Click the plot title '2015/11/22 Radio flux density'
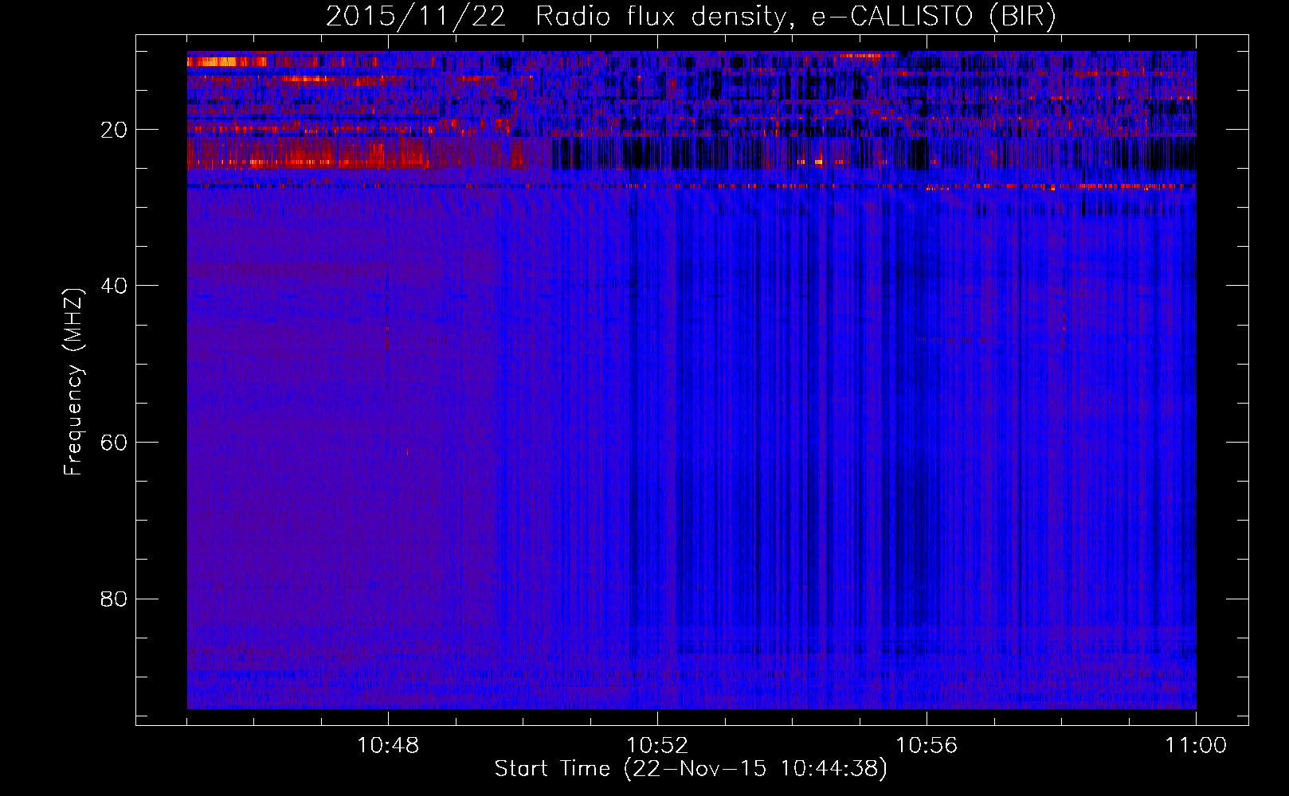Image resolution: width=1289 pixels, height=796 pixels. [x=691, y=17]
